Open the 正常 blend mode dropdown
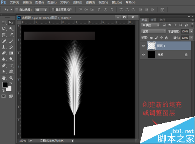This screenshot has height=144, width=195. point(153,31)
